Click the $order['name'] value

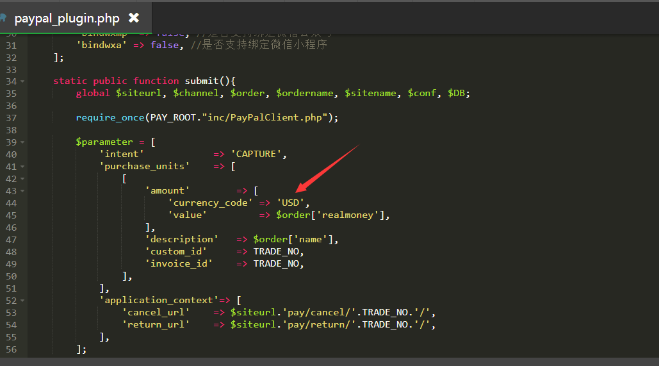[x=293, y=239]
